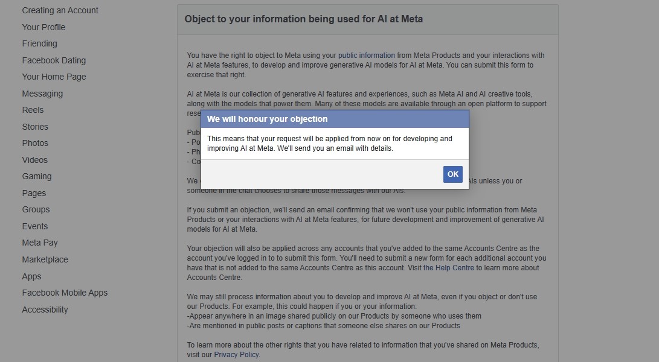Open Groups help section

(x=36, y=209)
